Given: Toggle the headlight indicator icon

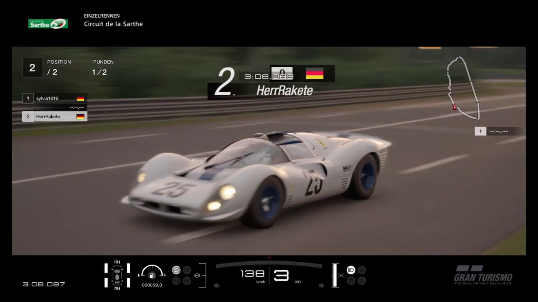Looking at the screenshot, I should click(351, 270).
